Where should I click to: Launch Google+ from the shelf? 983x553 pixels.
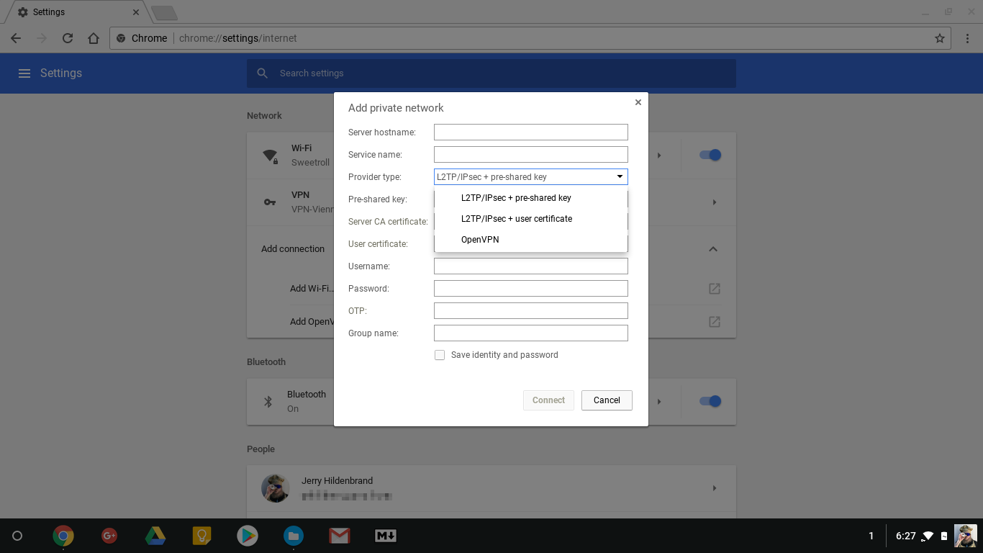coord(109,536)
